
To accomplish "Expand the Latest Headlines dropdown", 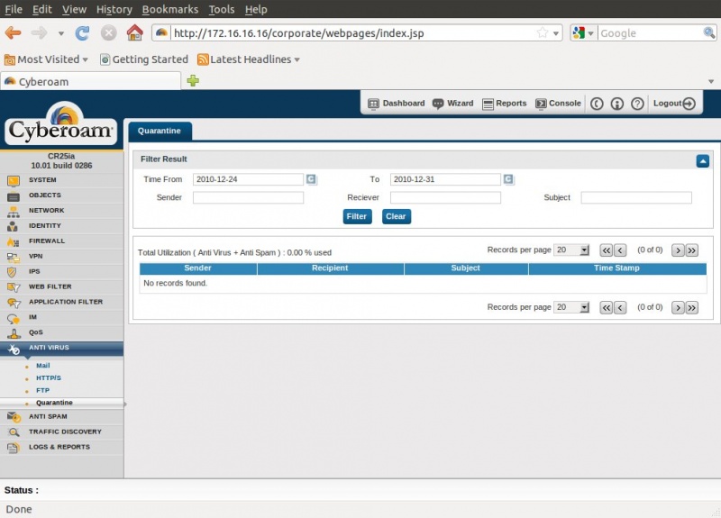I will tap(297, 59).
